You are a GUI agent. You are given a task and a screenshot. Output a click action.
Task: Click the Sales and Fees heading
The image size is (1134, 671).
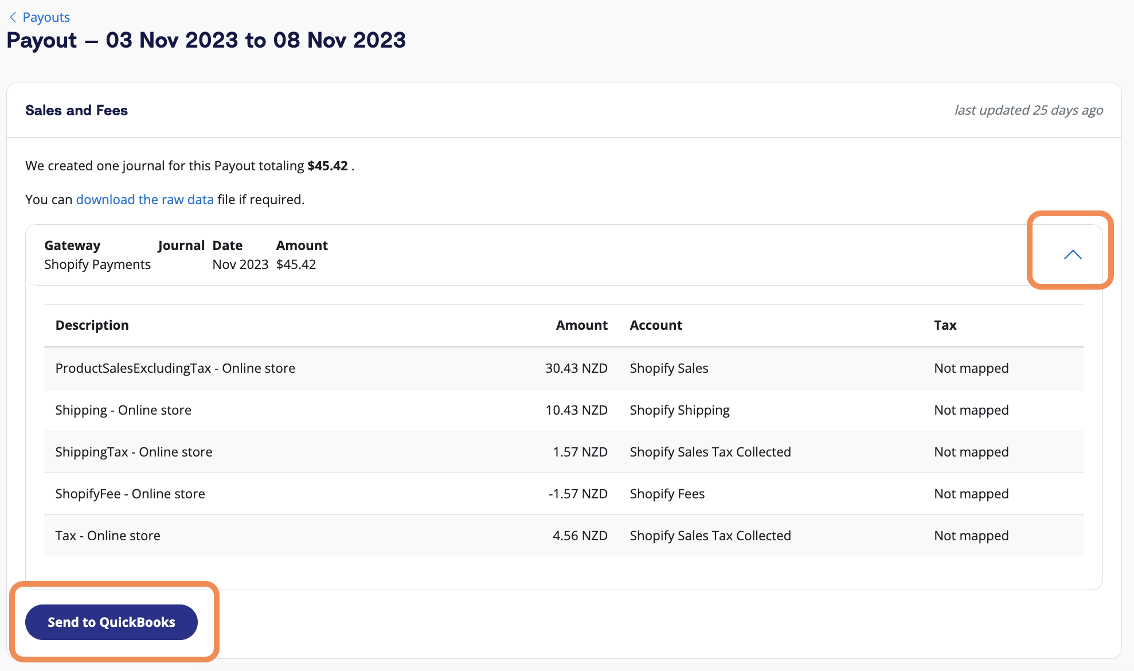pyautogui.click(x=76, y=110)
